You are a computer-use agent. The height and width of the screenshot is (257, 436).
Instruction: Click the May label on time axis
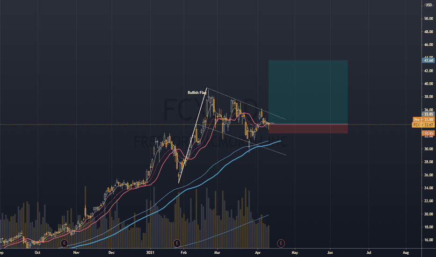click(x=295, y=252)
